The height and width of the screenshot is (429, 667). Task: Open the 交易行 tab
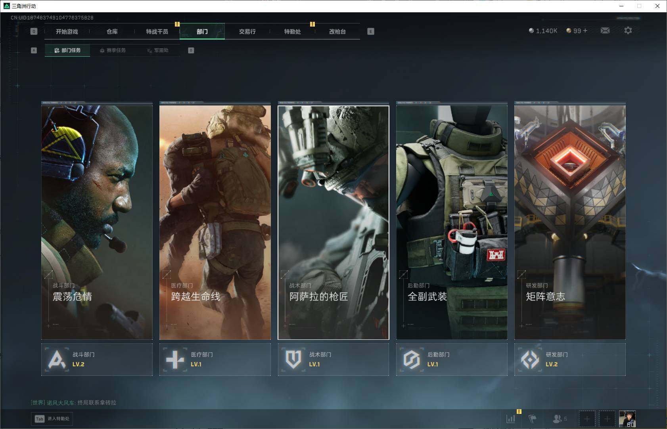pos(247,31)
